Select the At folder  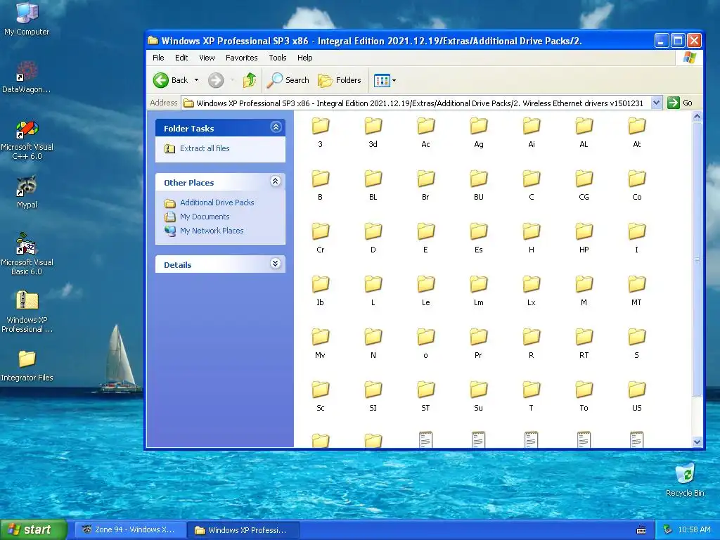point(636,132)
